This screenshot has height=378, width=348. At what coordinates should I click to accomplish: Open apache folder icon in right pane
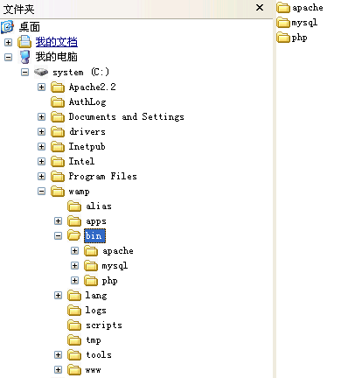coord(283,8)
